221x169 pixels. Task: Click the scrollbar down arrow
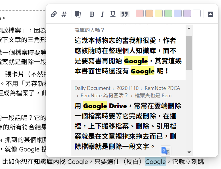coord(189,152)
